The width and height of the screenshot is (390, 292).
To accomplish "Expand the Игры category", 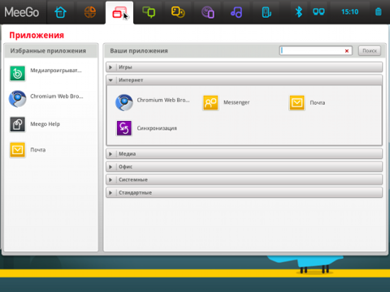I will pyautogui.click(x=244, y=67).
